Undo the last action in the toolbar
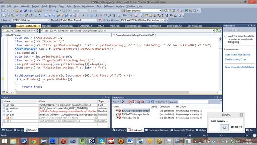The width and height of the screenshot is (257, 145). click(x=45, y=11)
